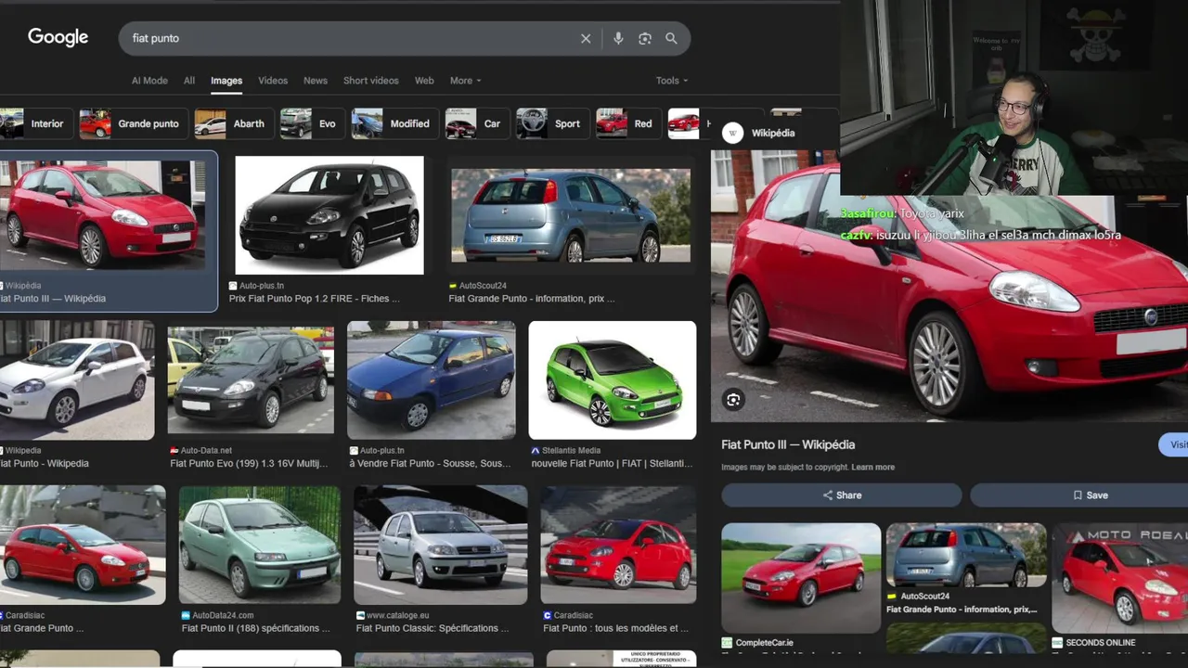The height and width of the screenshot is (668, 1188).
Task: Open related CompleteCar.ie red Punto thumbnail
Action: [801, 578]
